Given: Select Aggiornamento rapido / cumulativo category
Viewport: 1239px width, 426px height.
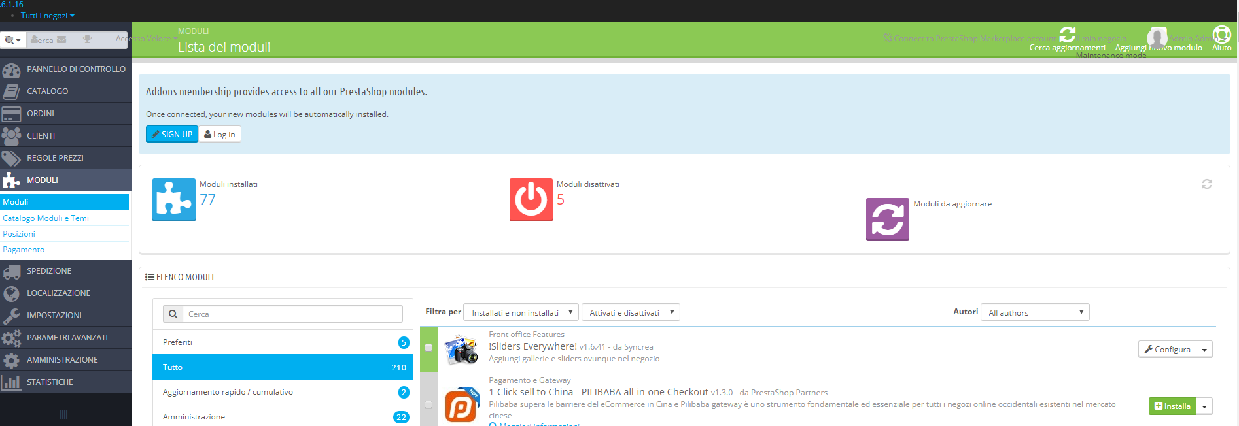Looking at the screenshot, I should pyautogui.click(x=283, y=392).
